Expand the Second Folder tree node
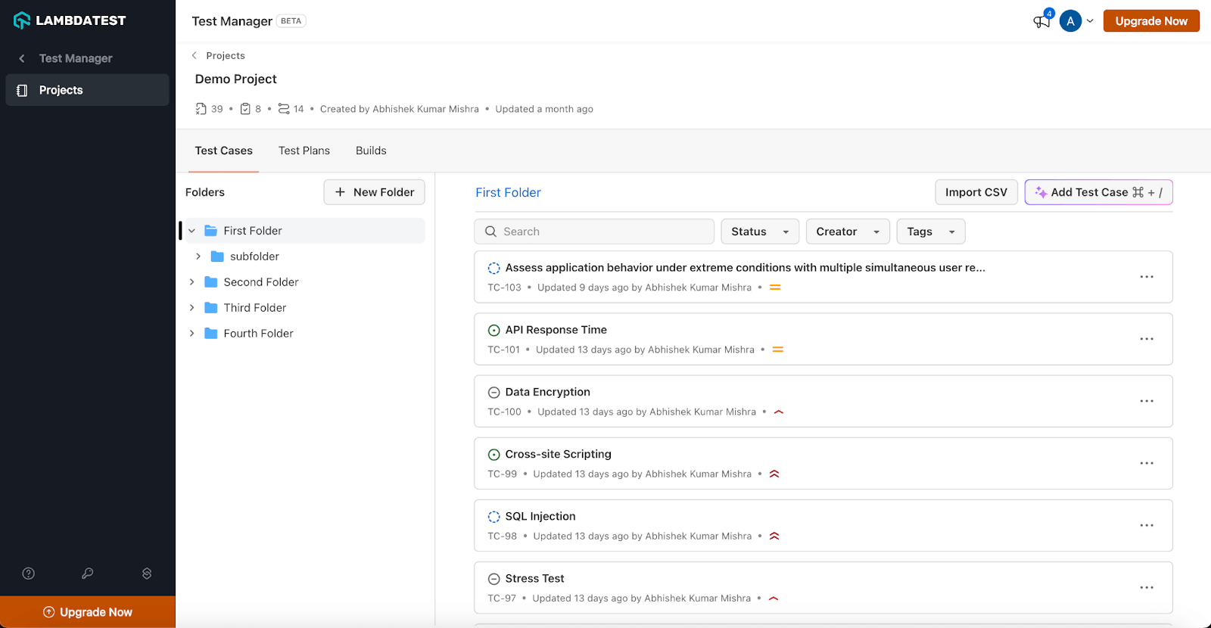The image size is (1211, 628). point(192,282)
